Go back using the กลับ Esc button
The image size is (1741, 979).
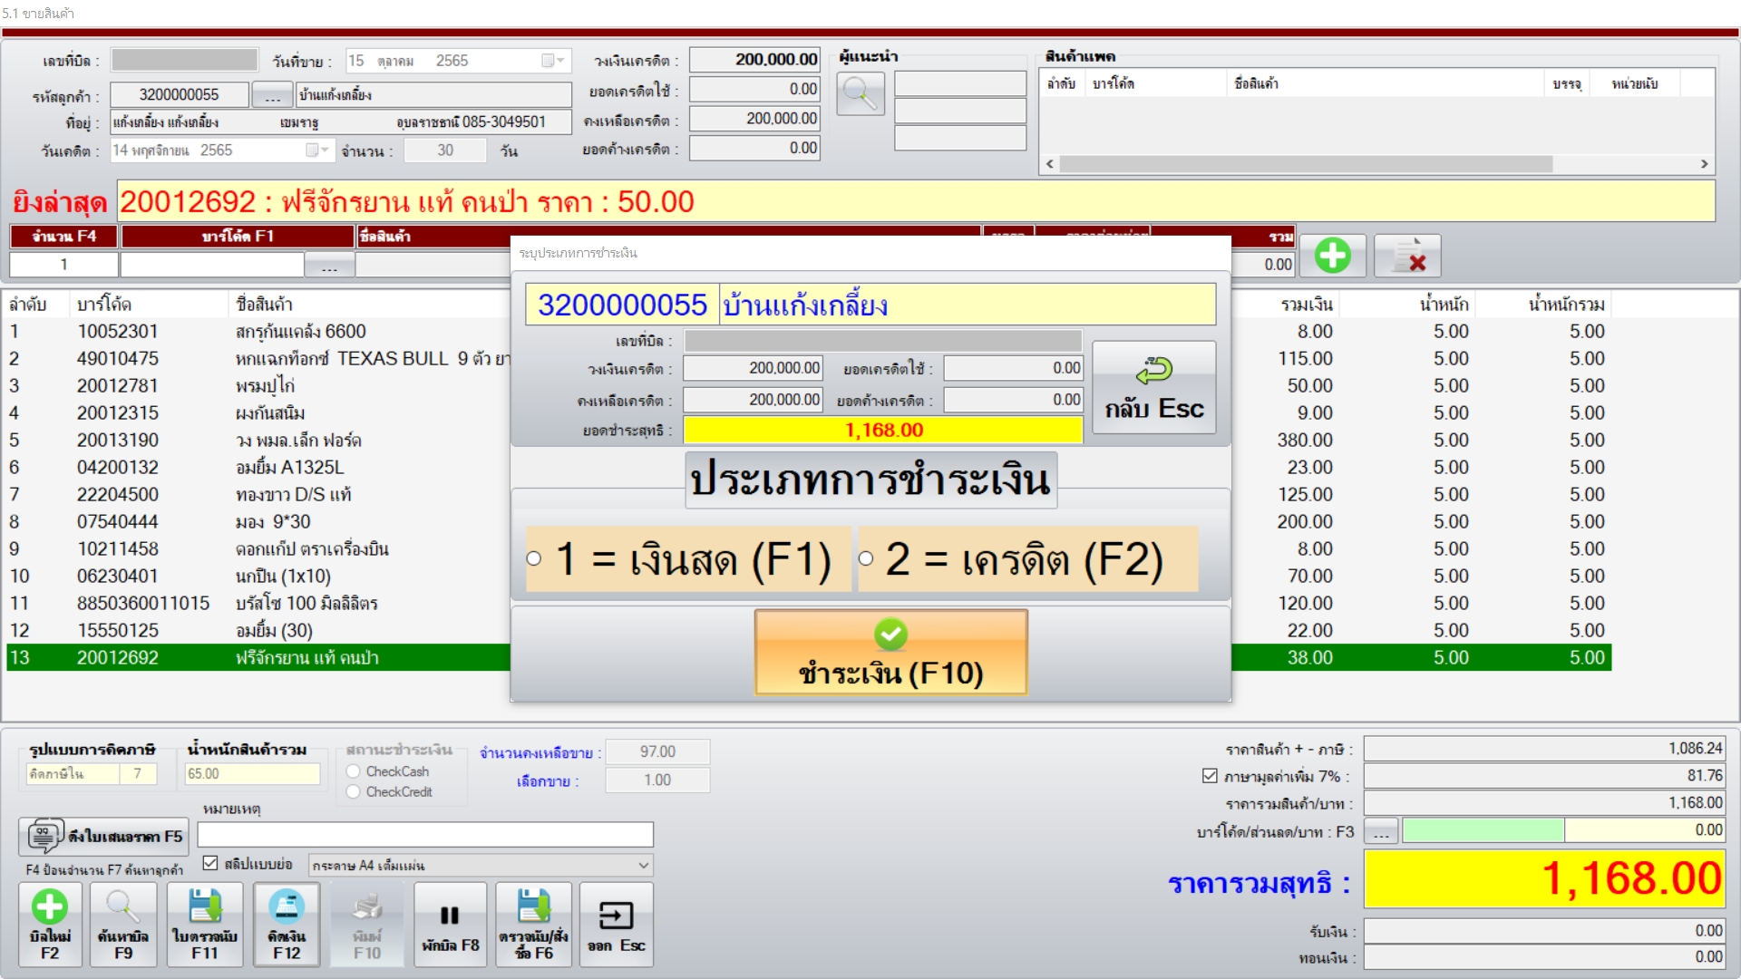(x=1153, y=387)
